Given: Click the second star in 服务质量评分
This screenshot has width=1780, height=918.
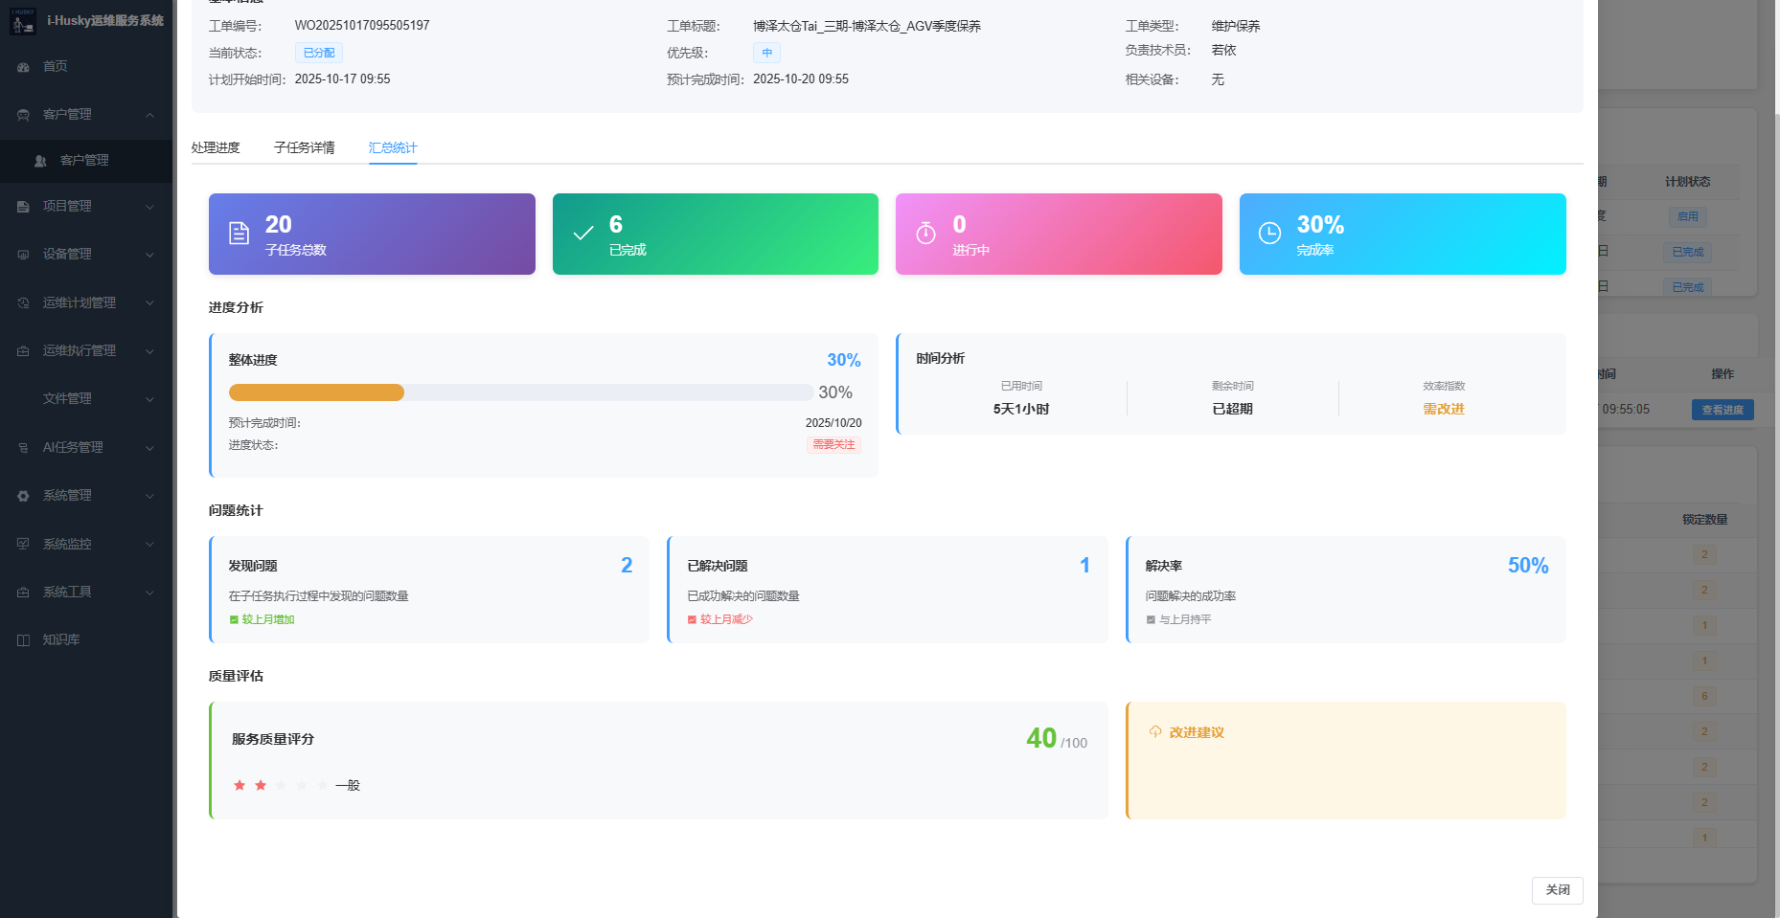Looking at the screenshot, I should pos(261,786).
